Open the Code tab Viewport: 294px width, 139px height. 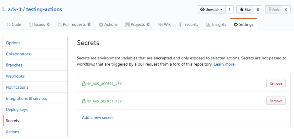pos(14,24)
